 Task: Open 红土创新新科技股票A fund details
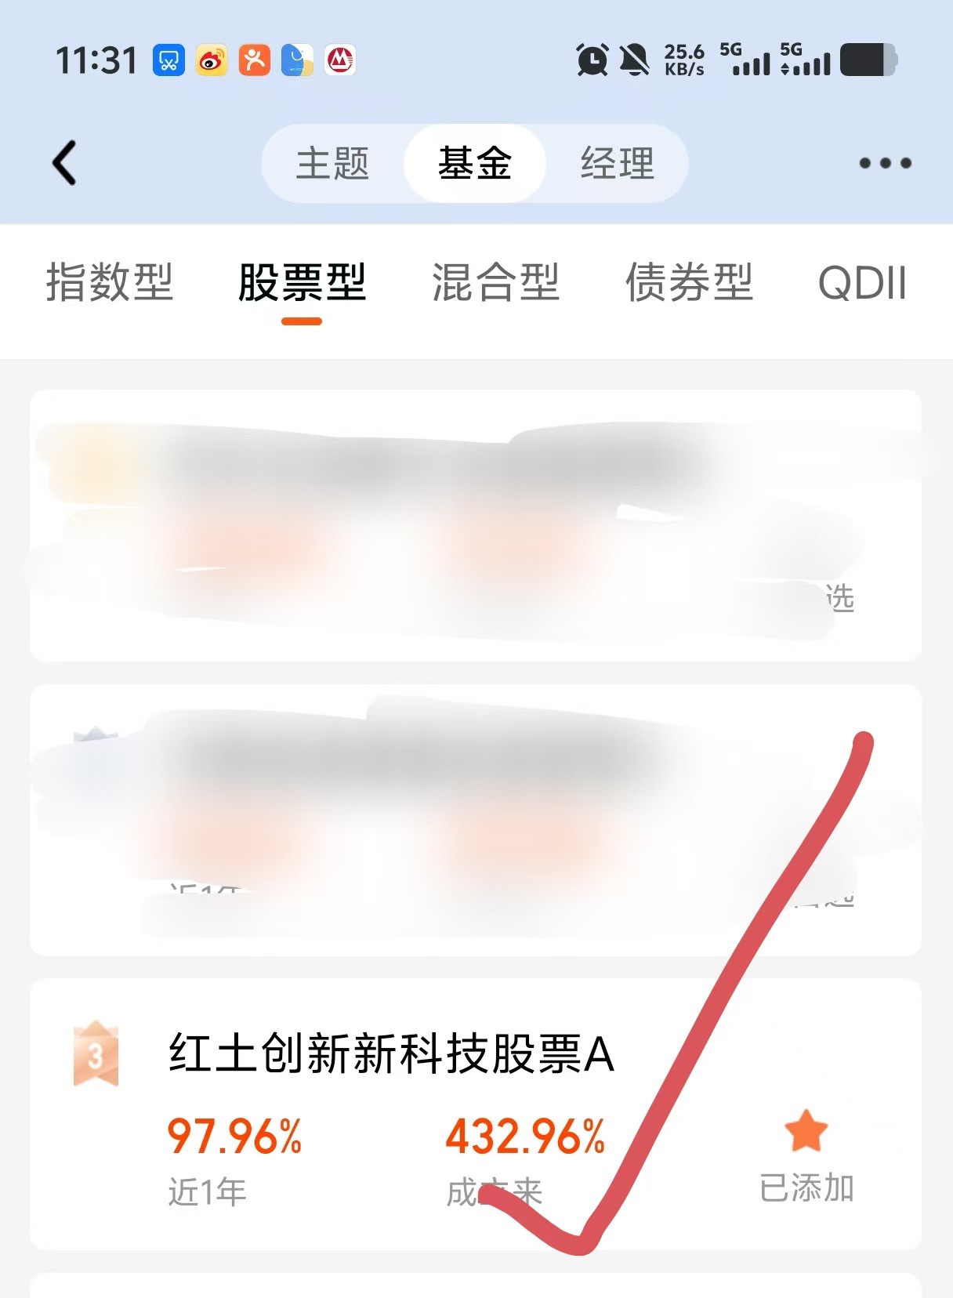tap(392, 1053)
